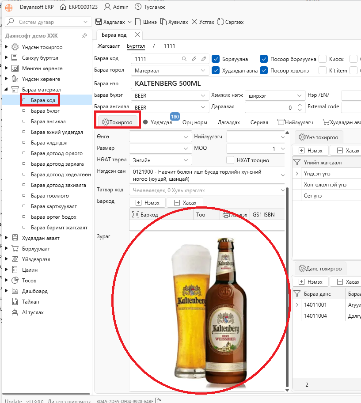Remove a price row in Үнэ тохиргоо
This screenshot has width=361, height=403.
(346, 150)
